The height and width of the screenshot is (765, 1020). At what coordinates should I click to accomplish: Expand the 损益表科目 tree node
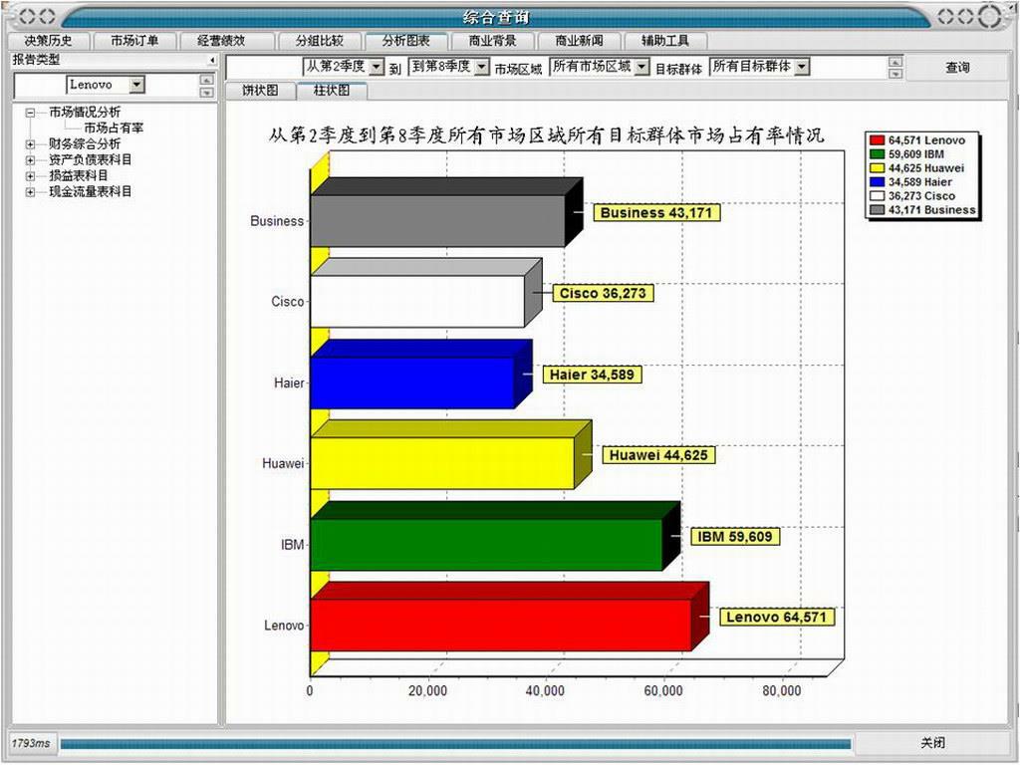[x=30, y=175]
